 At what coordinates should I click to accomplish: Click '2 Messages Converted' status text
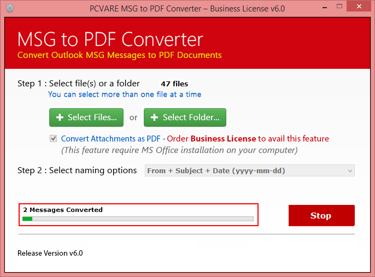63,210
